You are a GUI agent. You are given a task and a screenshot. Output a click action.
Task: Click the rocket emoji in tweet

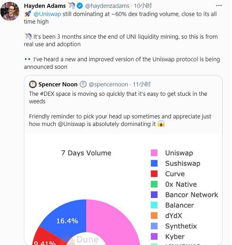[28, 14]
